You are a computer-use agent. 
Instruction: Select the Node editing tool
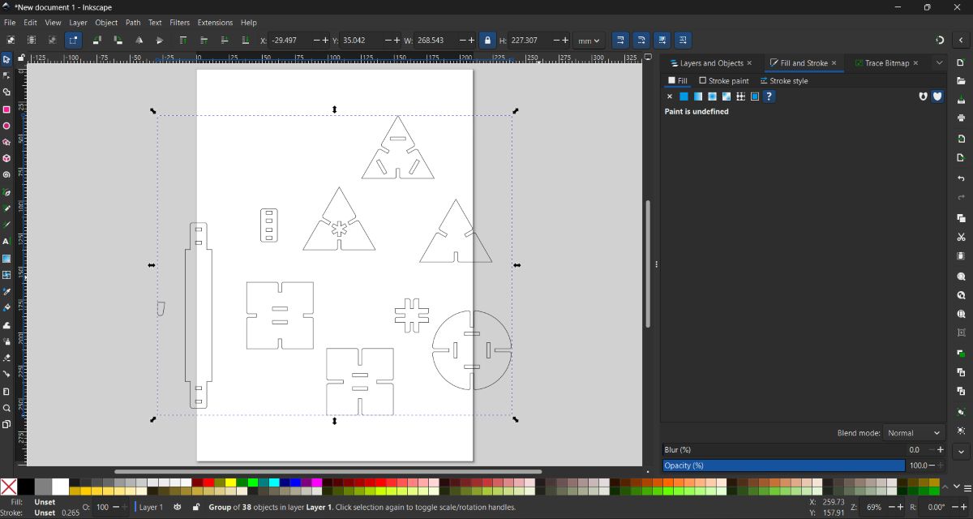coord(6,75)
